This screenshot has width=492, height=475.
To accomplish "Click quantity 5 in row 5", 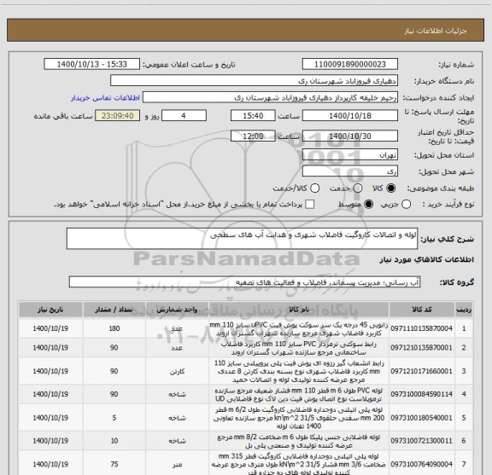I will 114,418.
